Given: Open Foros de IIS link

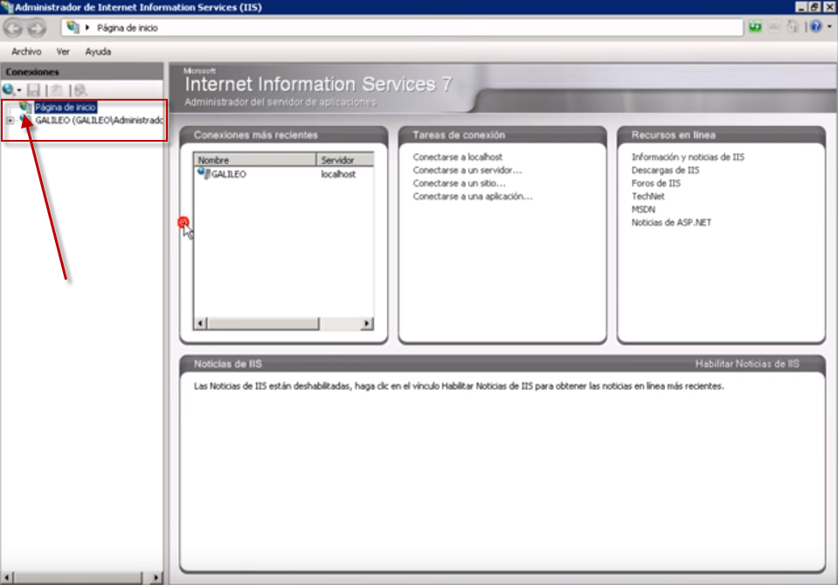Looking at the screenshot, I should pos(655,184).
